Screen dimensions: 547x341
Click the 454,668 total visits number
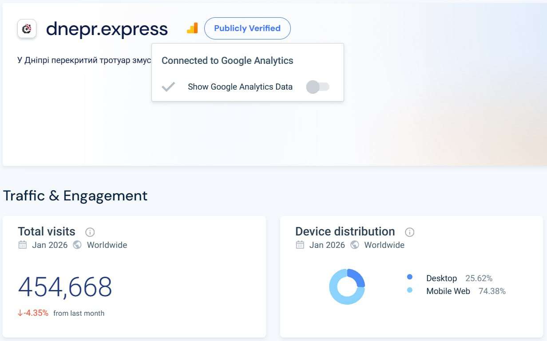pos(65,287)
